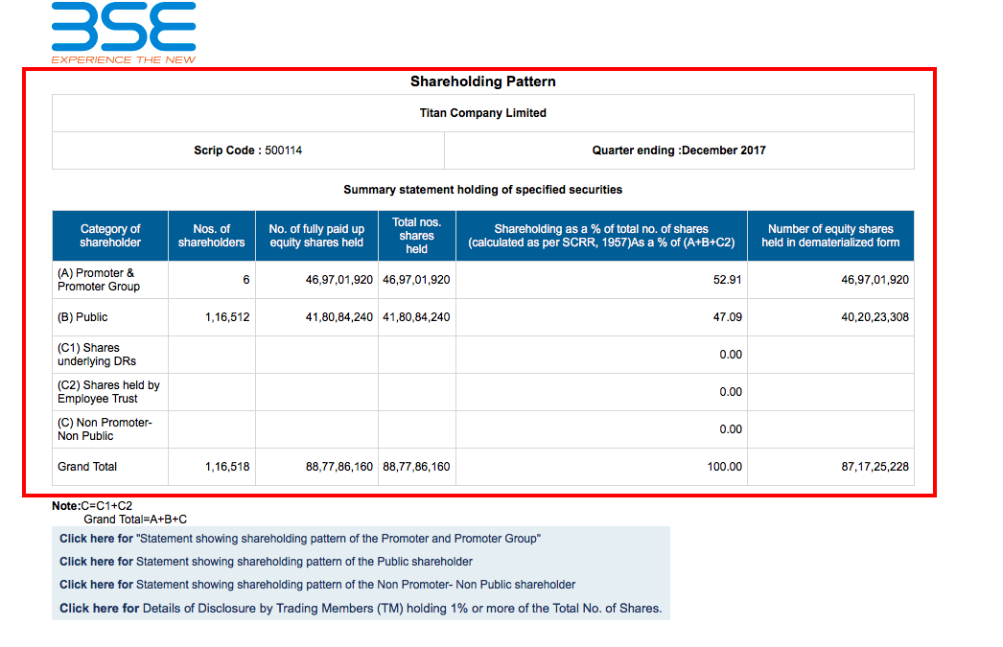The height and width of the screenshot is (647, 1003).
Task: Open Promoter and Promoter Group shareholding statement link
Action: point(300,539)
